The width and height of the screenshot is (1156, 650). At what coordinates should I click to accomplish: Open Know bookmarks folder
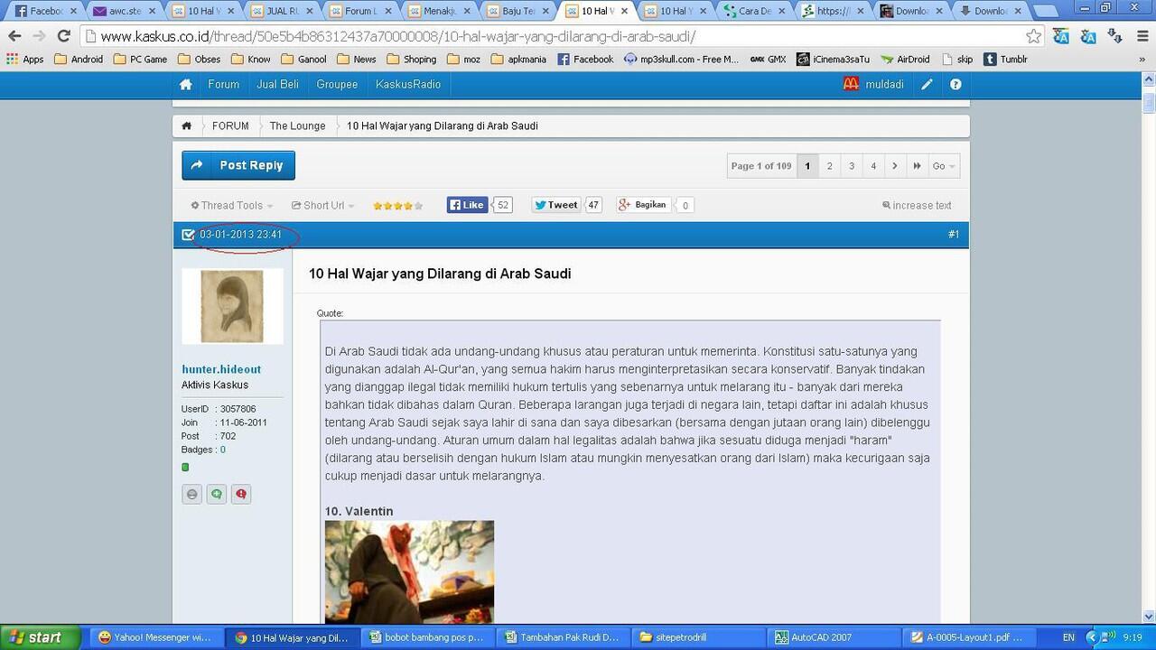click(x=250, y=60)
